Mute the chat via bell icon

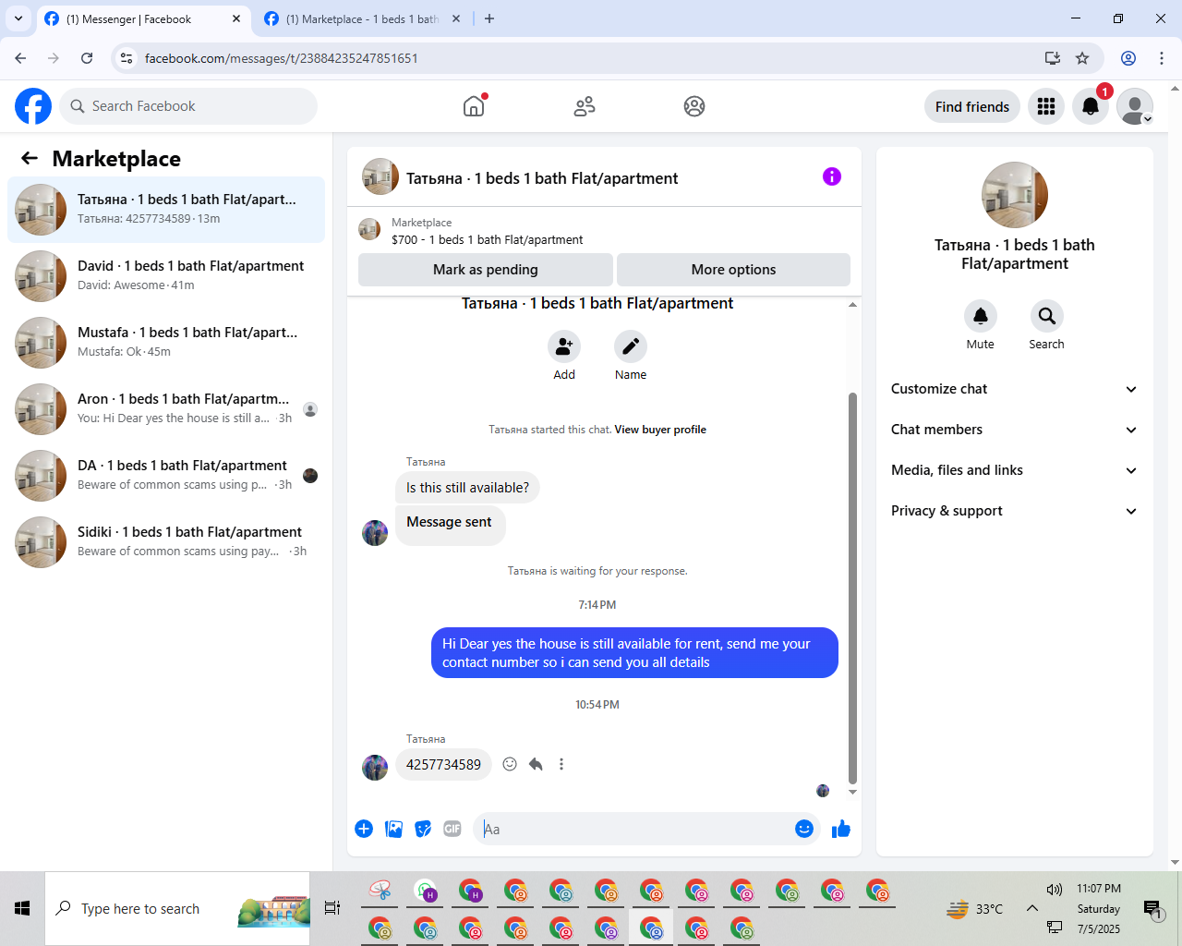pyautogui.click(x=981, y=316)
